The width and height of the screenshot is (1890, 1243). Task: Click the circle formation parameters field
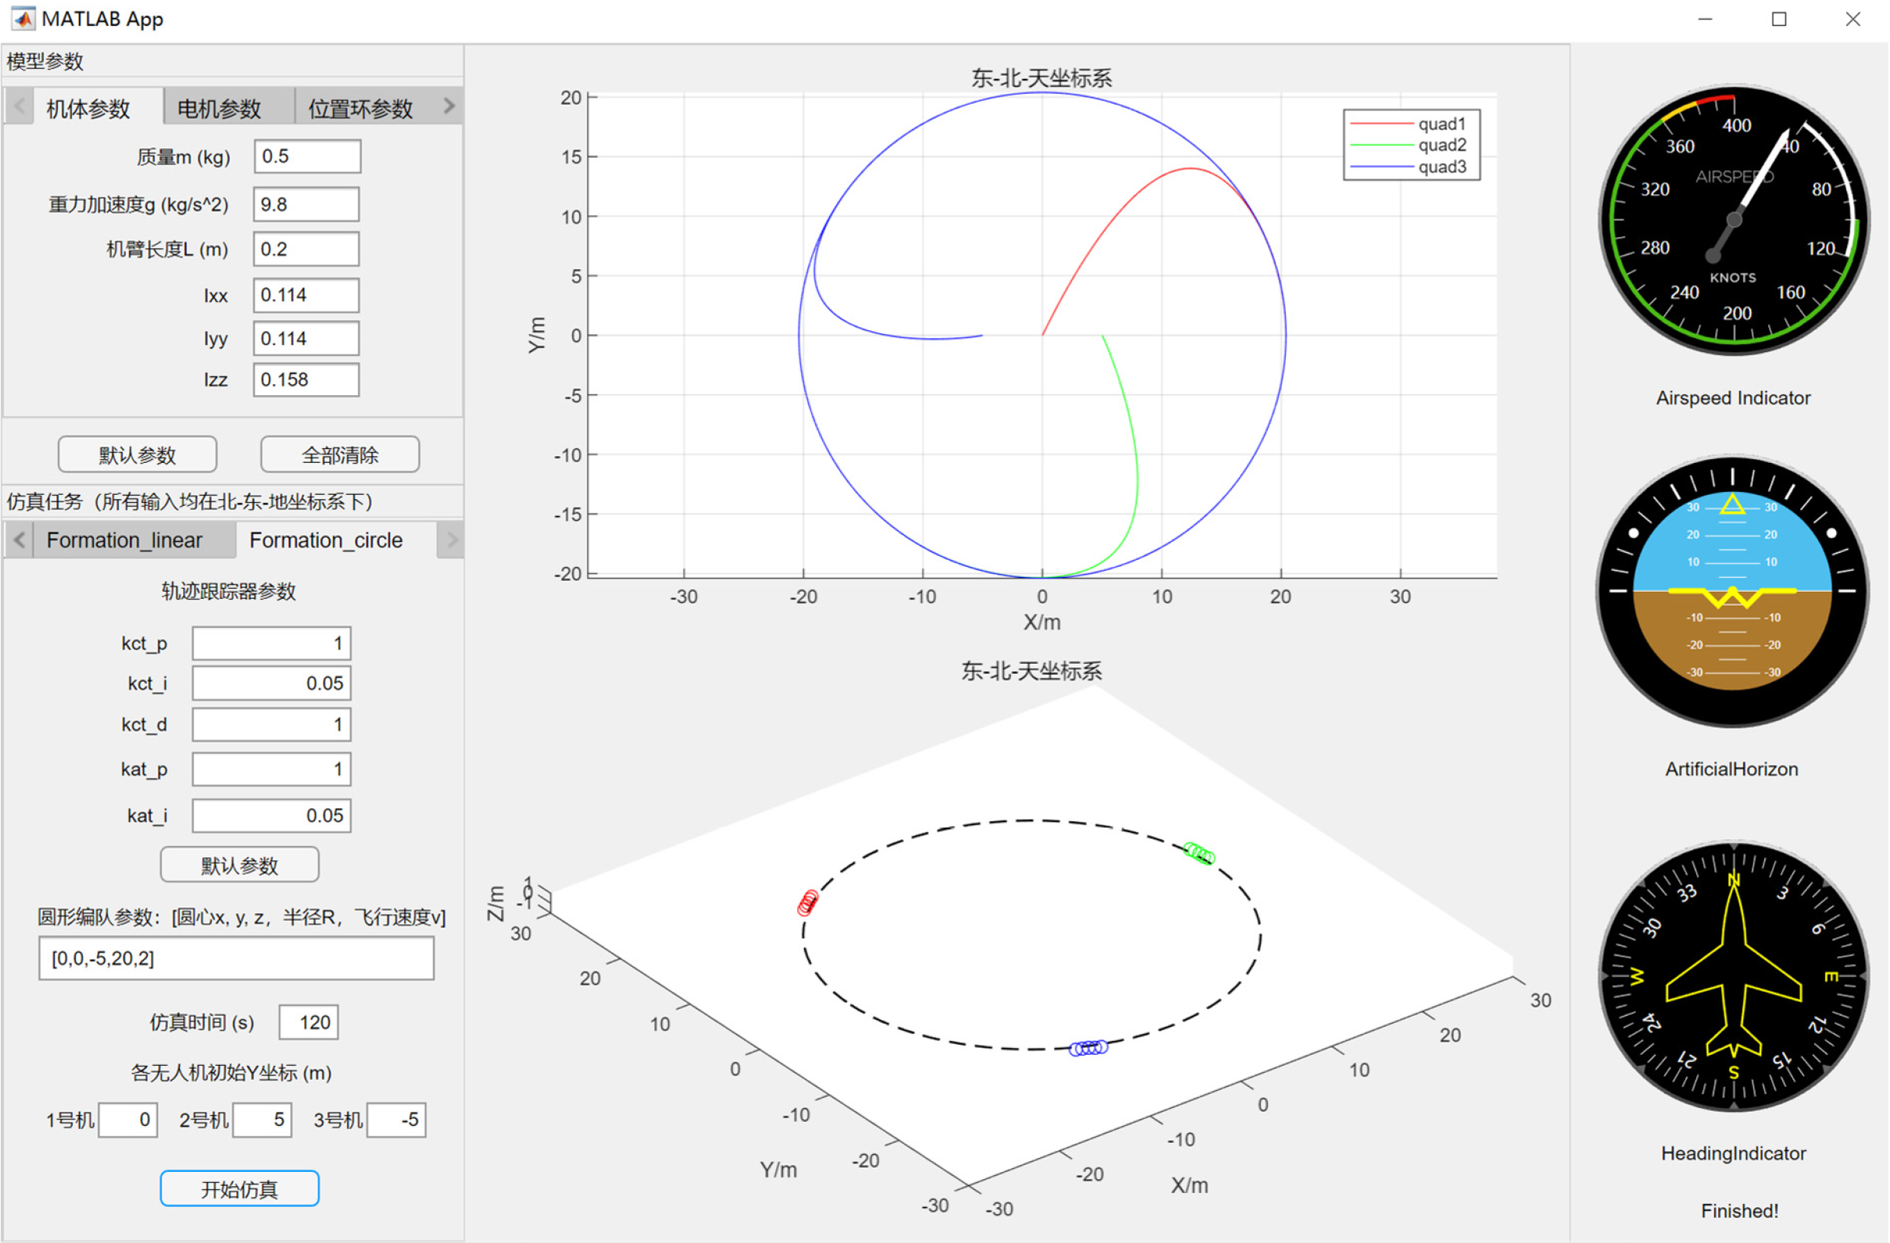[x=236, y=958]
